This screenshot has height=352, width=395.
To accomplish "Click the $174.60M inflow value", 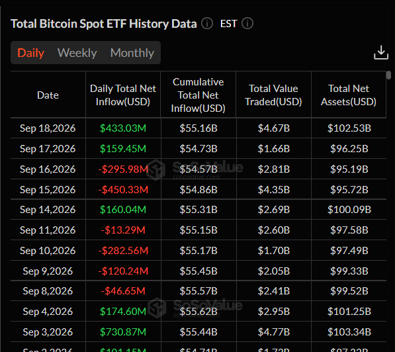I will (123, 312).
